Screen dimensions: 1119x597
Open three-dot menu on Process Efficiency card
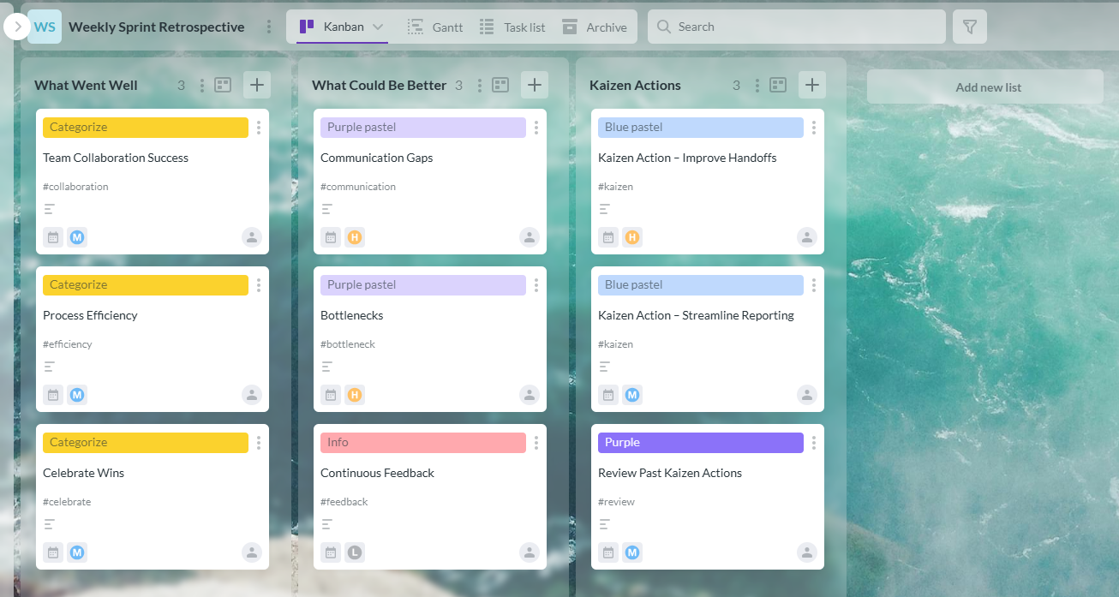click(x=259, y=285)
